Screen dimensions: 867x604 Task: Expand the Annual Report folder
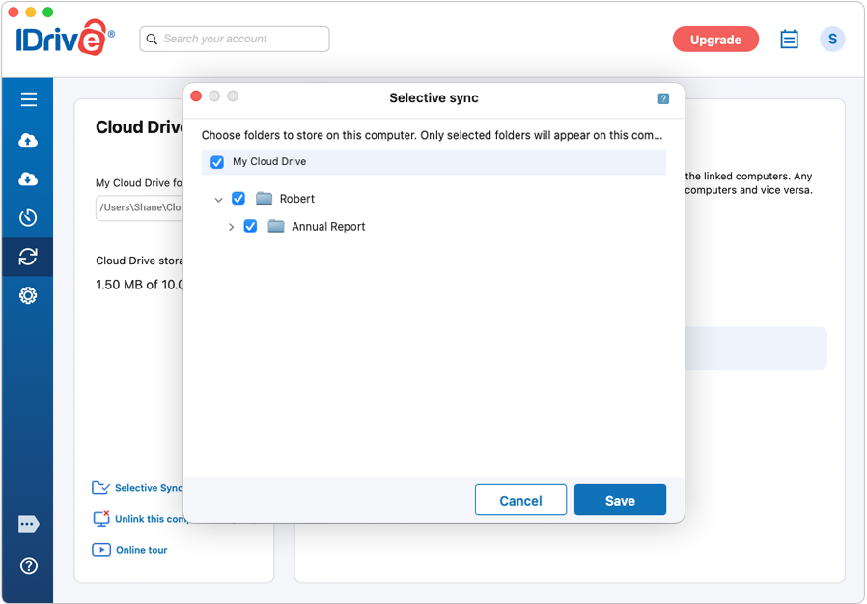click(231, 227)
